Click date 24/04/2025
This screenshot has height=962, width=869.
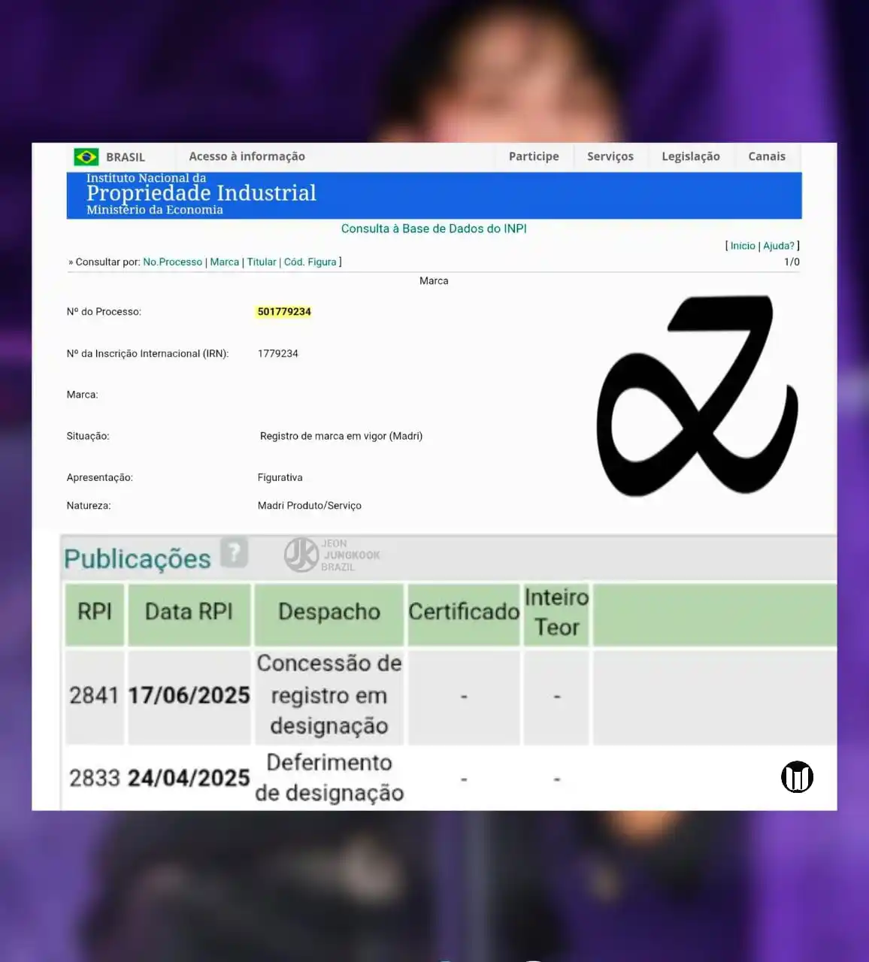pos(189,778)
